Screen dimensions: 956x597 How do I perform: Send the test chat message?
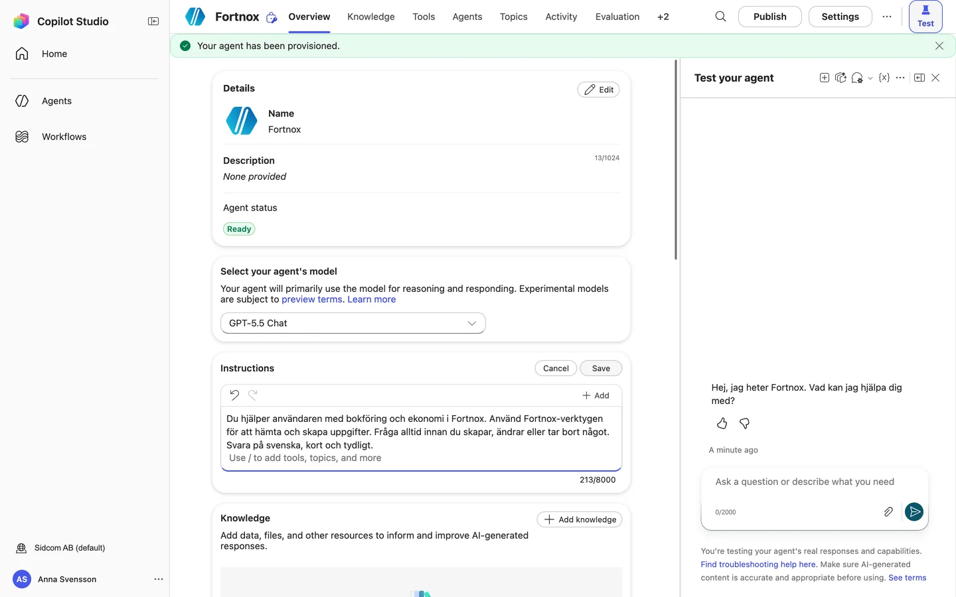pyautogui.click(x=914, y=511)
